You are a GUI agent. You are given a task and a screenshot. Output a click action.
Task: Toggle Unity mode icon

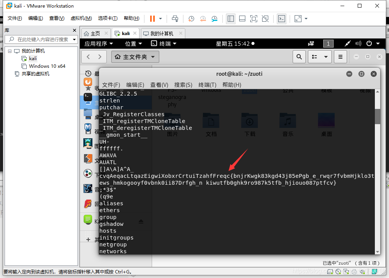coord(265,19)
